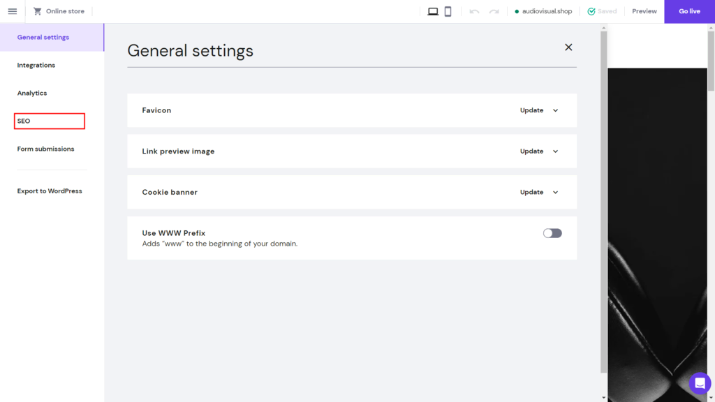715x402 pixels.
Task: Open Form submissions in sidebar
Action: pyautogui.click(x=45, y=149)
